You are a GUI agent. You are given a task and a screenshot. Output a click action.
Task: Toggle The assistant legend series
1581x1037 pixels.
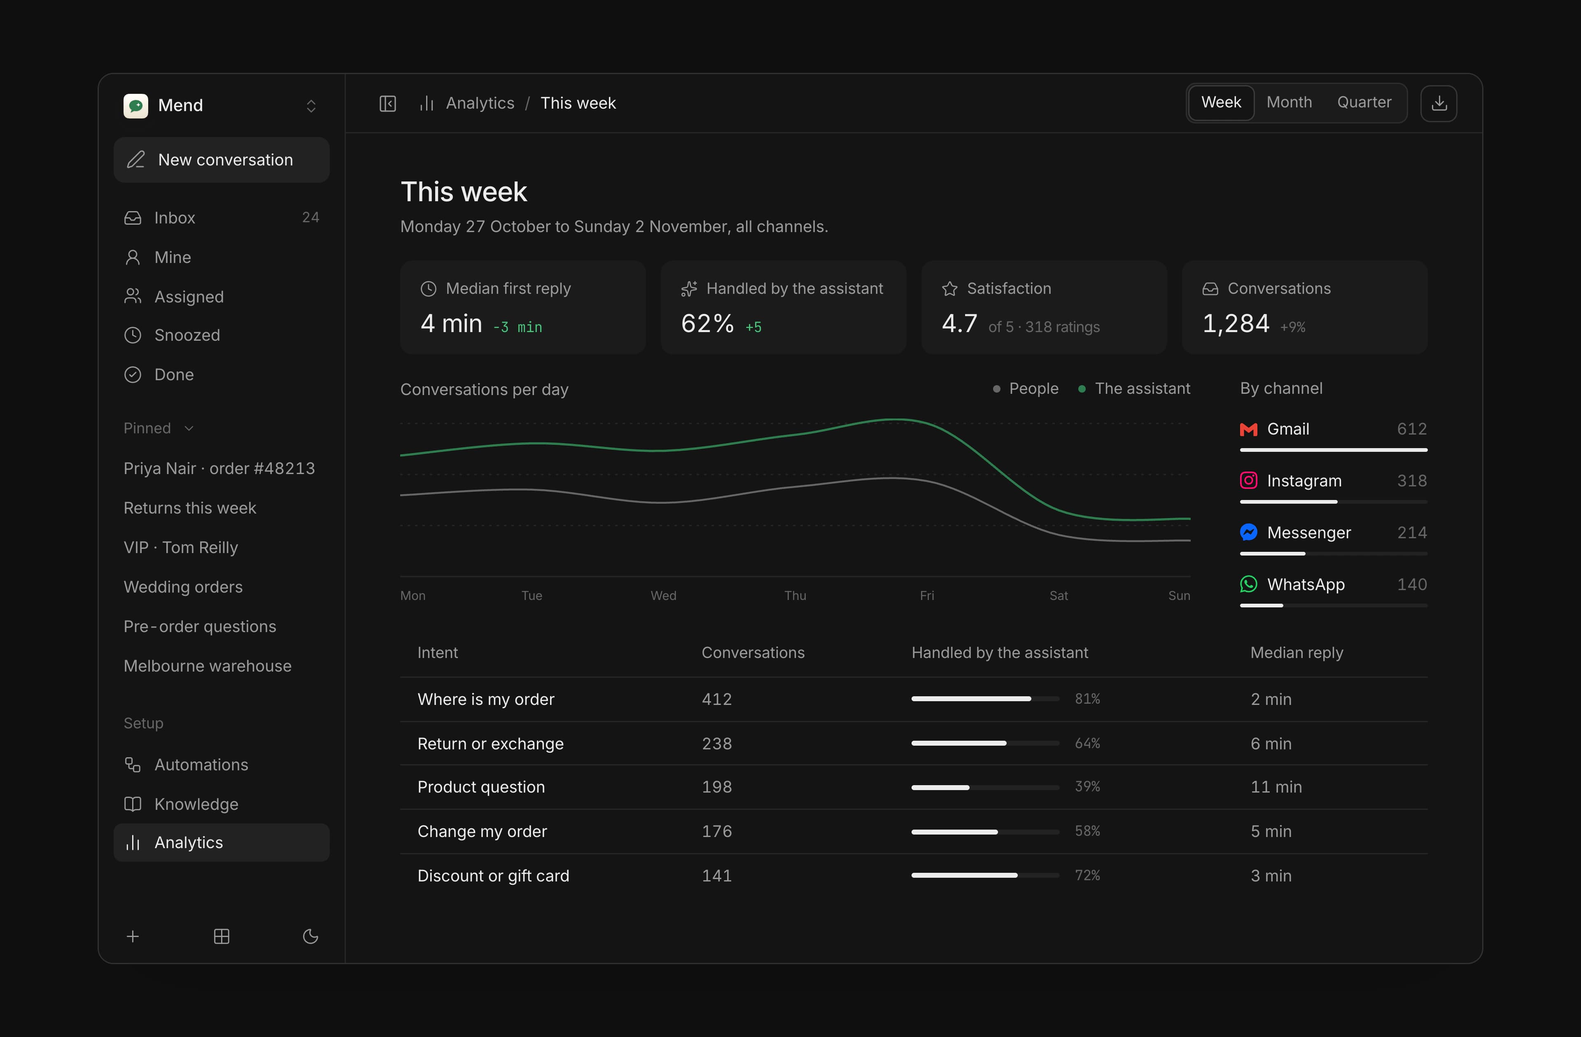point(1134,388)
